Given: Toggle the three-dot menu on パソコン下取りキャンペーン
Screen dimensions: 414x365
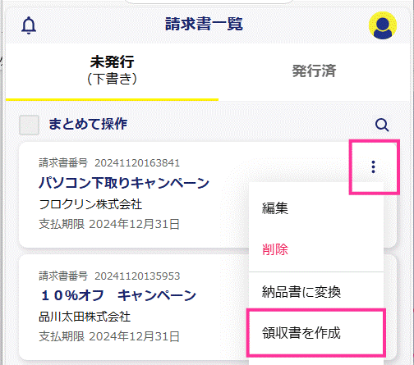Looking at the screenshot, I should click(x=373, y=167).
